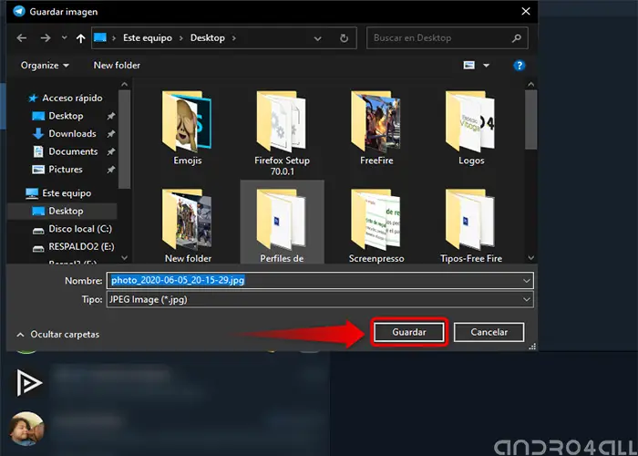Select the Logos folder
This screenshot has height=456, width=638.
click(471, 128)
